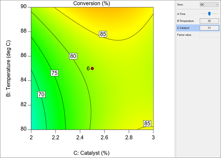The image size is (221, 158).
Task: Click the X2 button for B:Temperature
Action: (209, 21)
